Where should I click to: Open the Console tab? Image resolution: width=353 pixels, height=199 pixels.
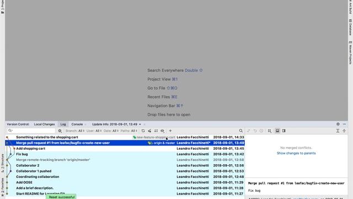pyautogui.click(x=77, y=124)
